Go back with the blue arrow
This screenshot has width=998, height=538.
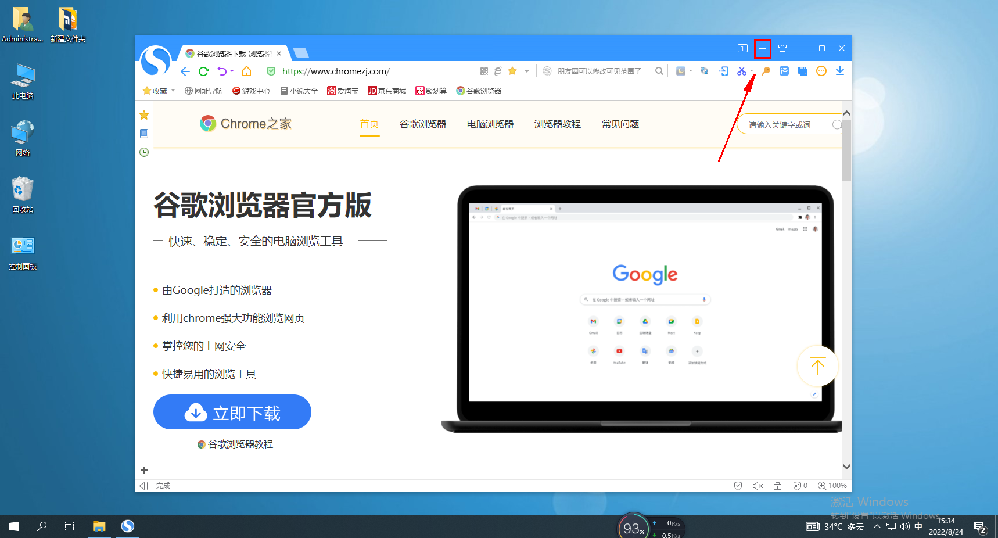pyautogui.click(x=185, y=71)
